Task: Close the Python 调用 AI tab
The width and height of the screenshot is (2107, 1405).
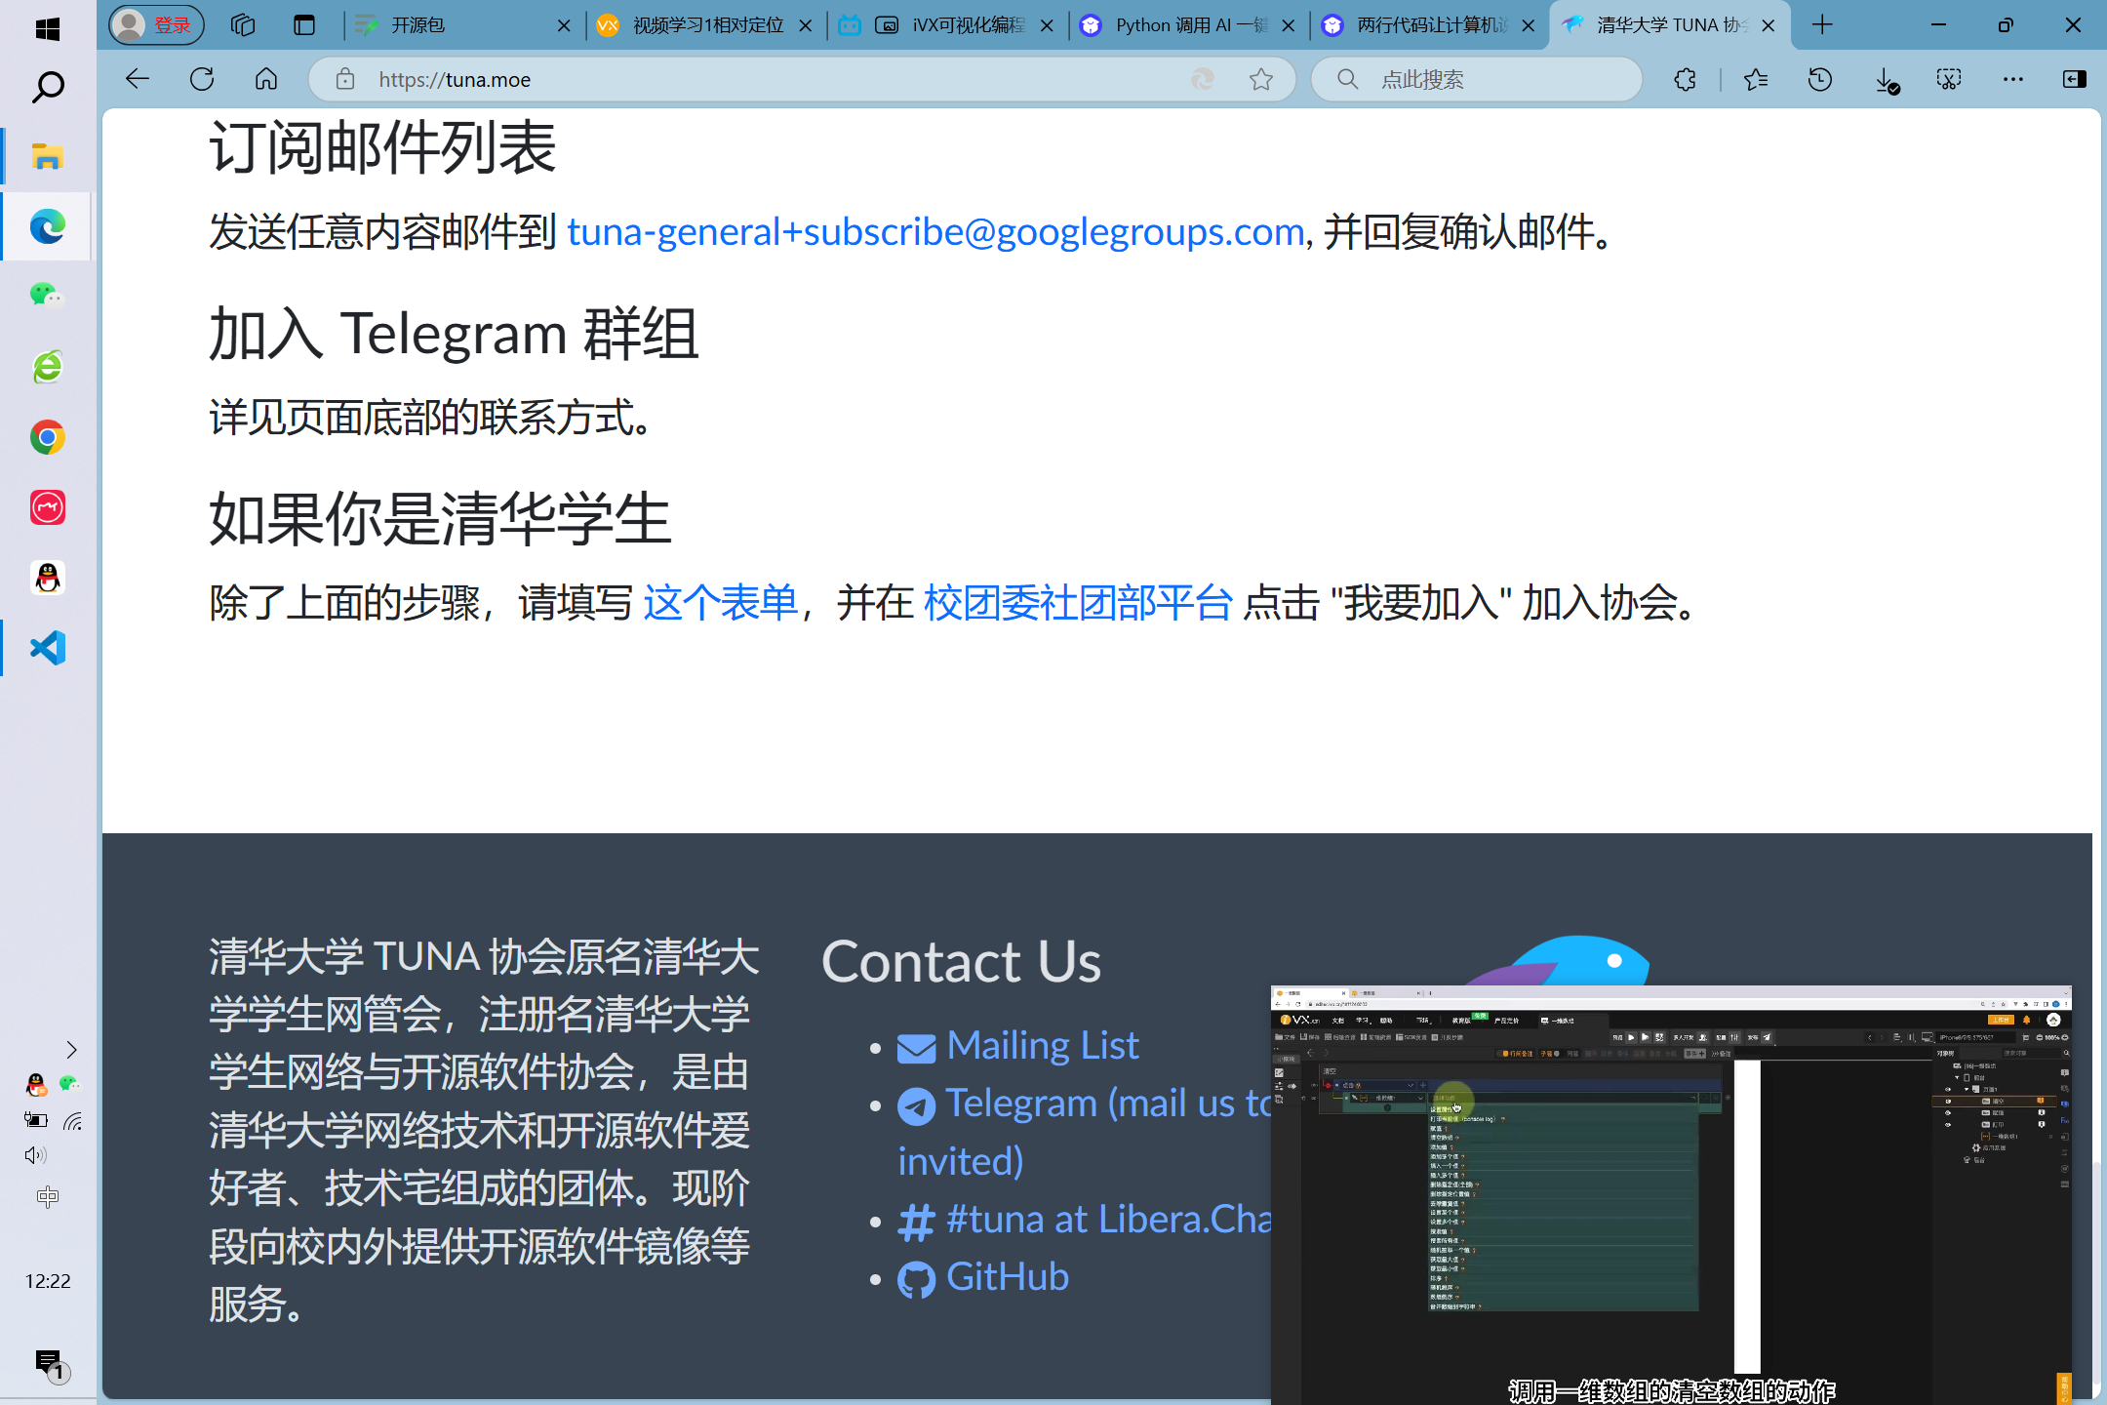Action: click(1288, 26)
